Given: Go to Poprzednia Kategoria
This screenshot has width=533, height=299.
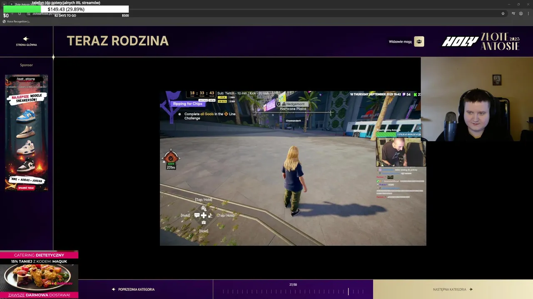Looking at the screenshot, I should [133, 289].
